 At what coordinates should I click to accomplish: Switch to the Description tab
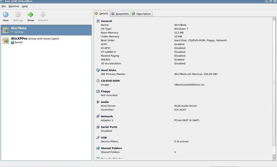[x=142, y=14]
